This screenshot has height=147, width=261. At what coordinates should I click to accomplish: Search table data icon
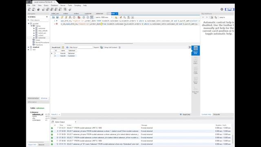(65, 9)
